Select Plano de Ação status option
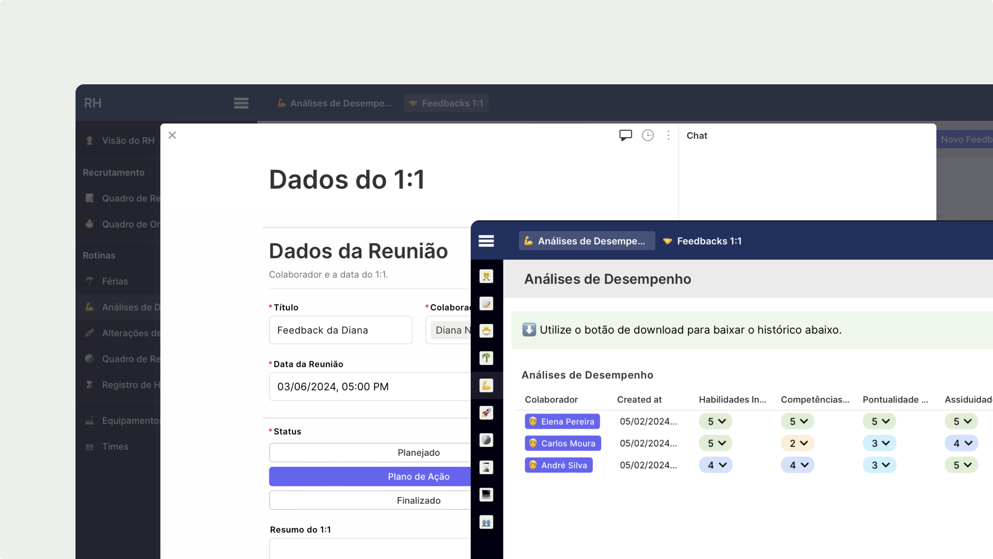 click(418, 476)
